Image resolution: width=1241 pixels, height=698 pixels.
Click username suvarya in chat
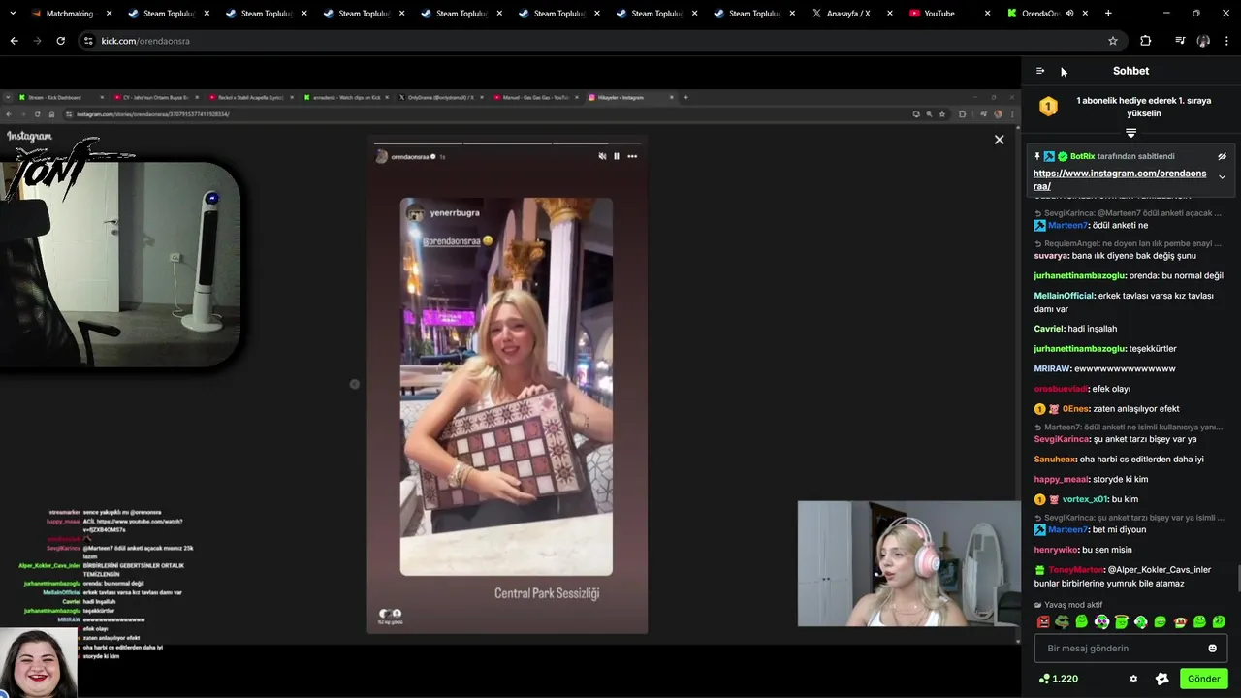pyautogui.click(x=1051, y=256)
